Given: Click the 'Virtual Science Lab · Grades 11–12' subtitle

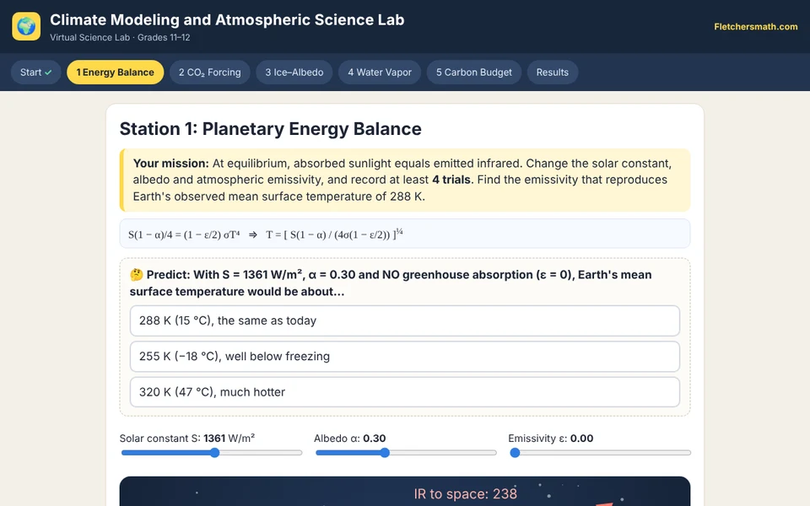Looking at the screenshot, I should (120, 37).
